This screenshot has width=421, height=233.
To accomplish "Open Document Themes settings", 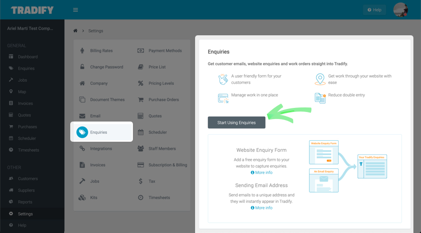I will [x=107, y=100].
